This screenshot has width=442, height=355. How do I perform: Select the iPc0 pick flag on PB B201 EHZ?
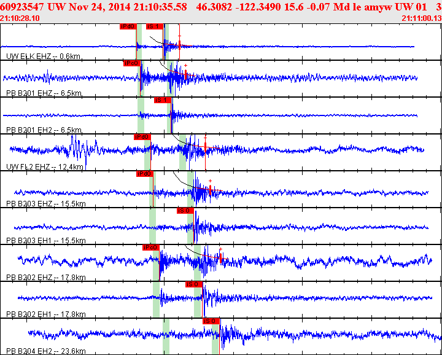coord(131,63)
